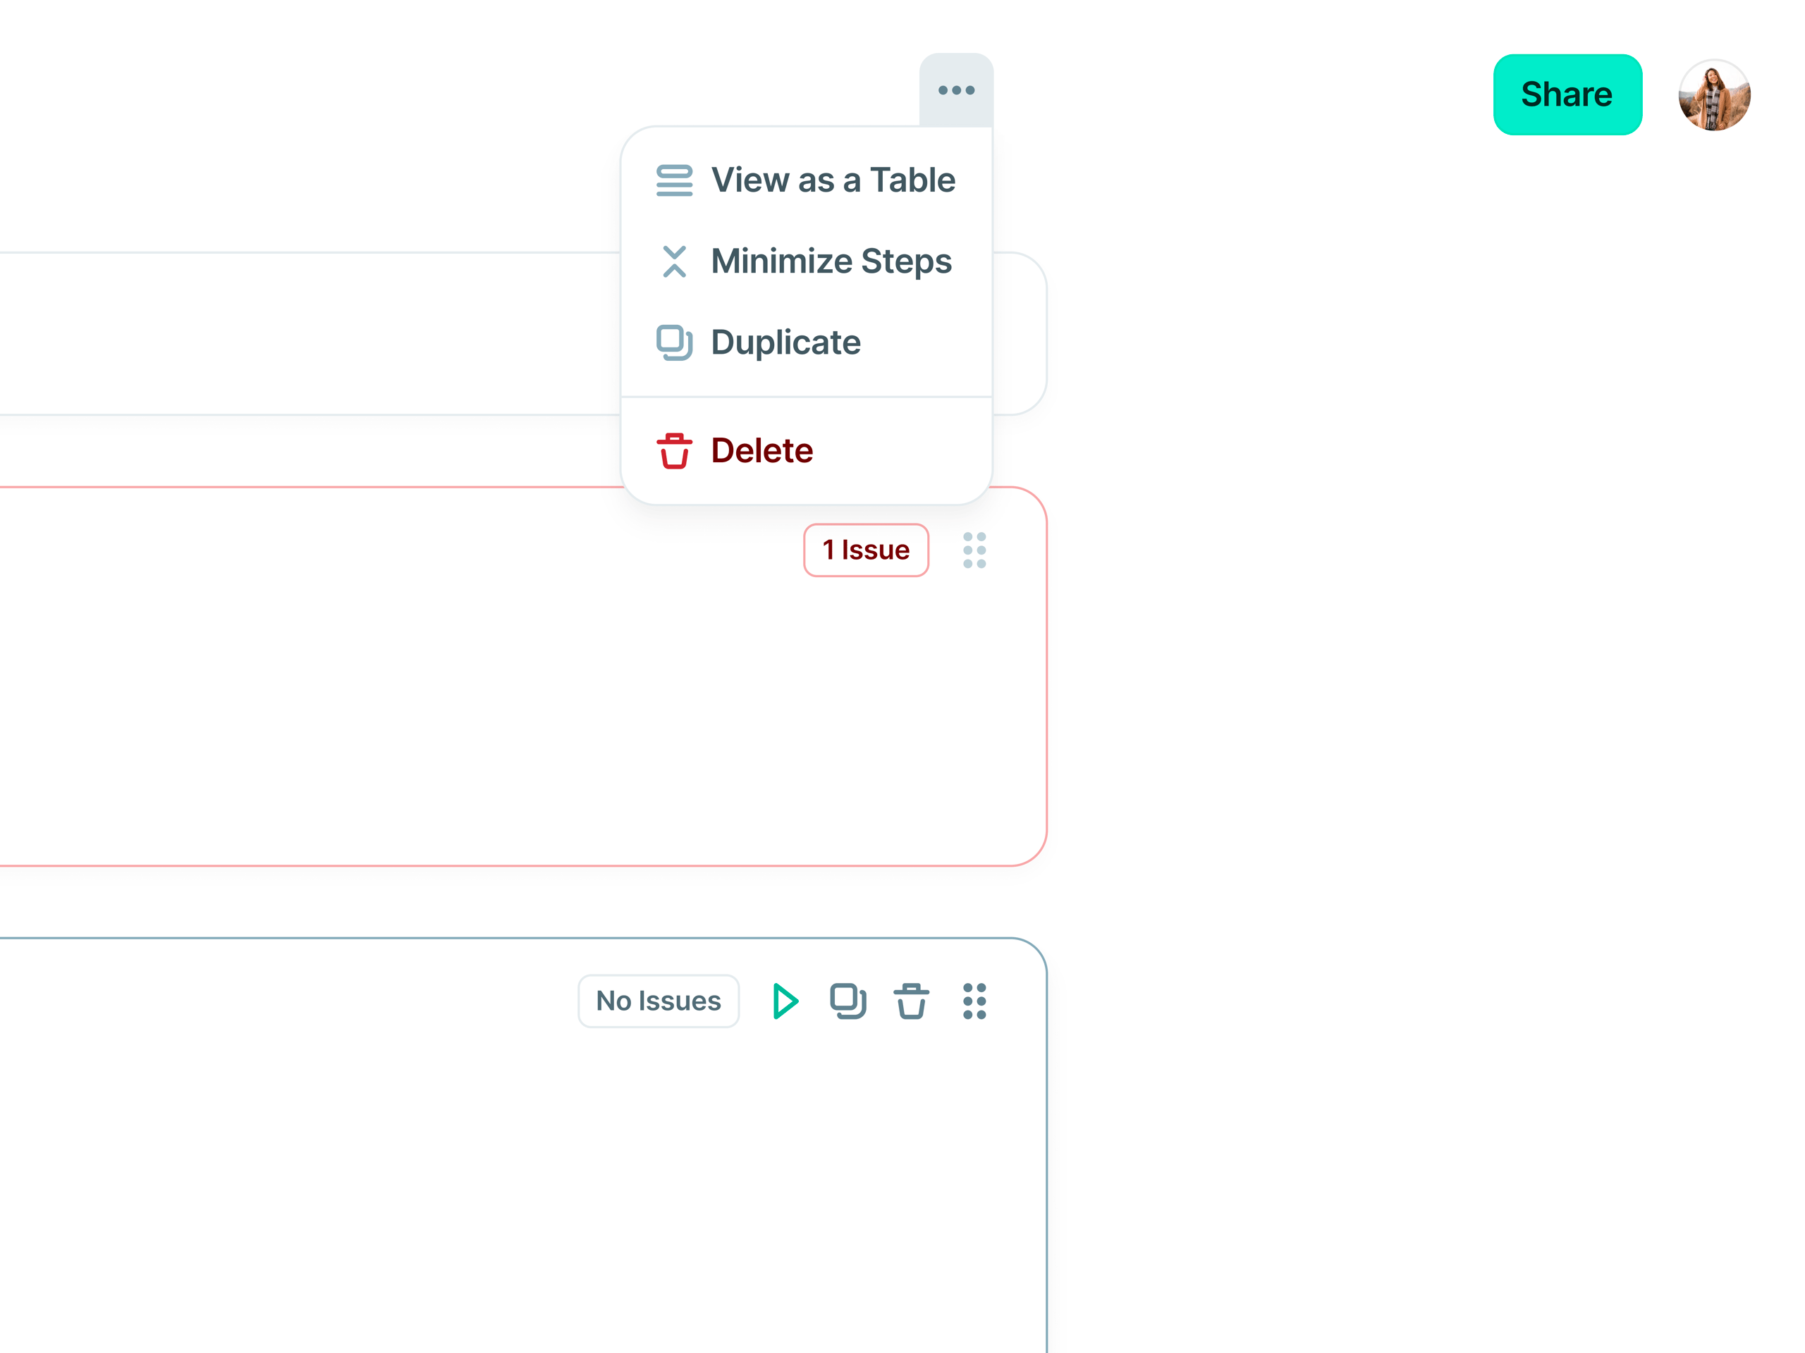
Task: Click the Share button
Action: [x=1567, y=94]
